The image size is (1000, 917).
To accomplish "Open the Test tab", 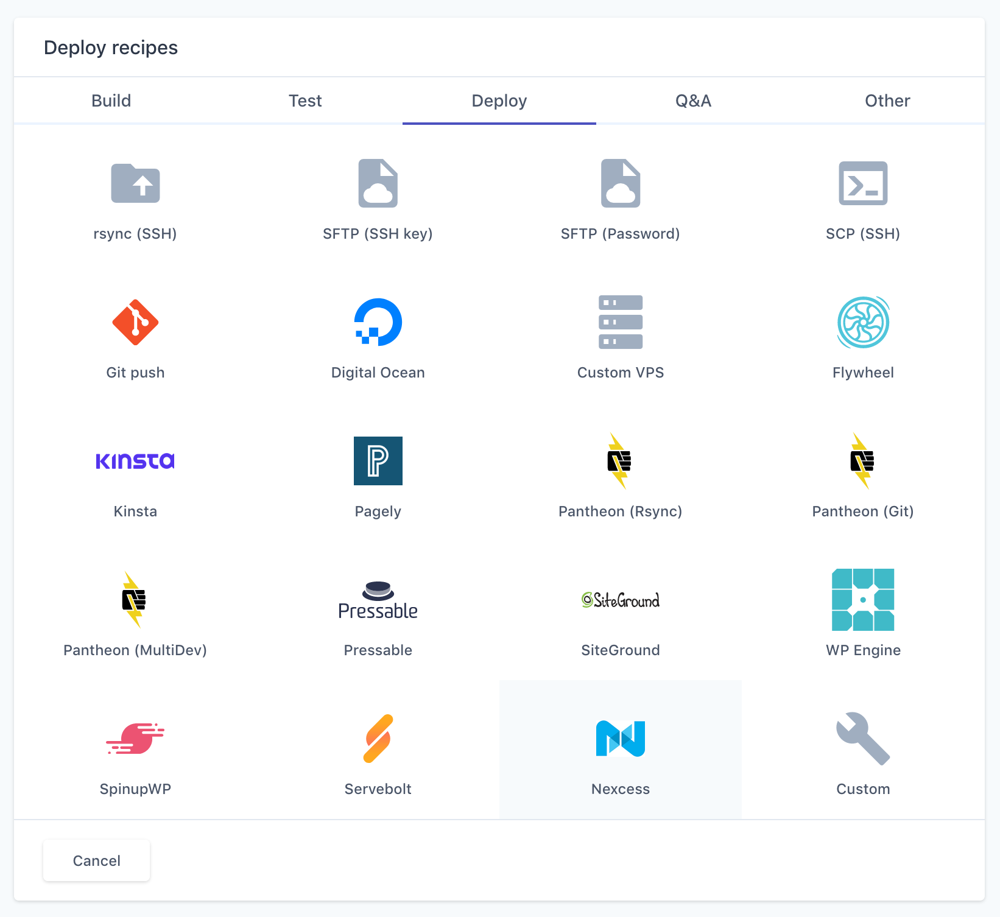I will coord(305,100).
